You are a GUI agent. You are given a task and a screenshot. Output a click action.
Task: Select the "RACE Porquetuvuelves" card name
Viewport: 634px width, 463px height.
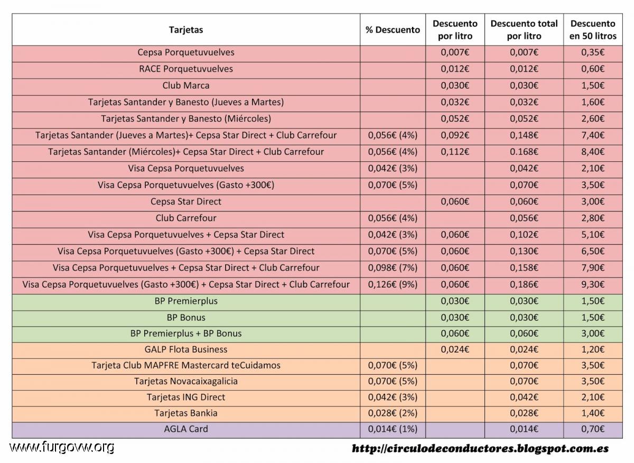(x=186, y=69)
